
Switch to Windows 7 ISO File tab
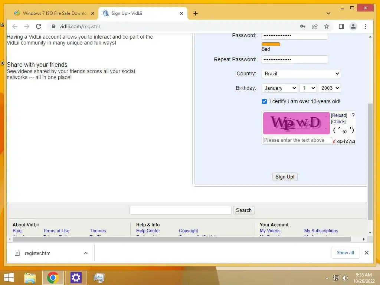pos(50,13)
